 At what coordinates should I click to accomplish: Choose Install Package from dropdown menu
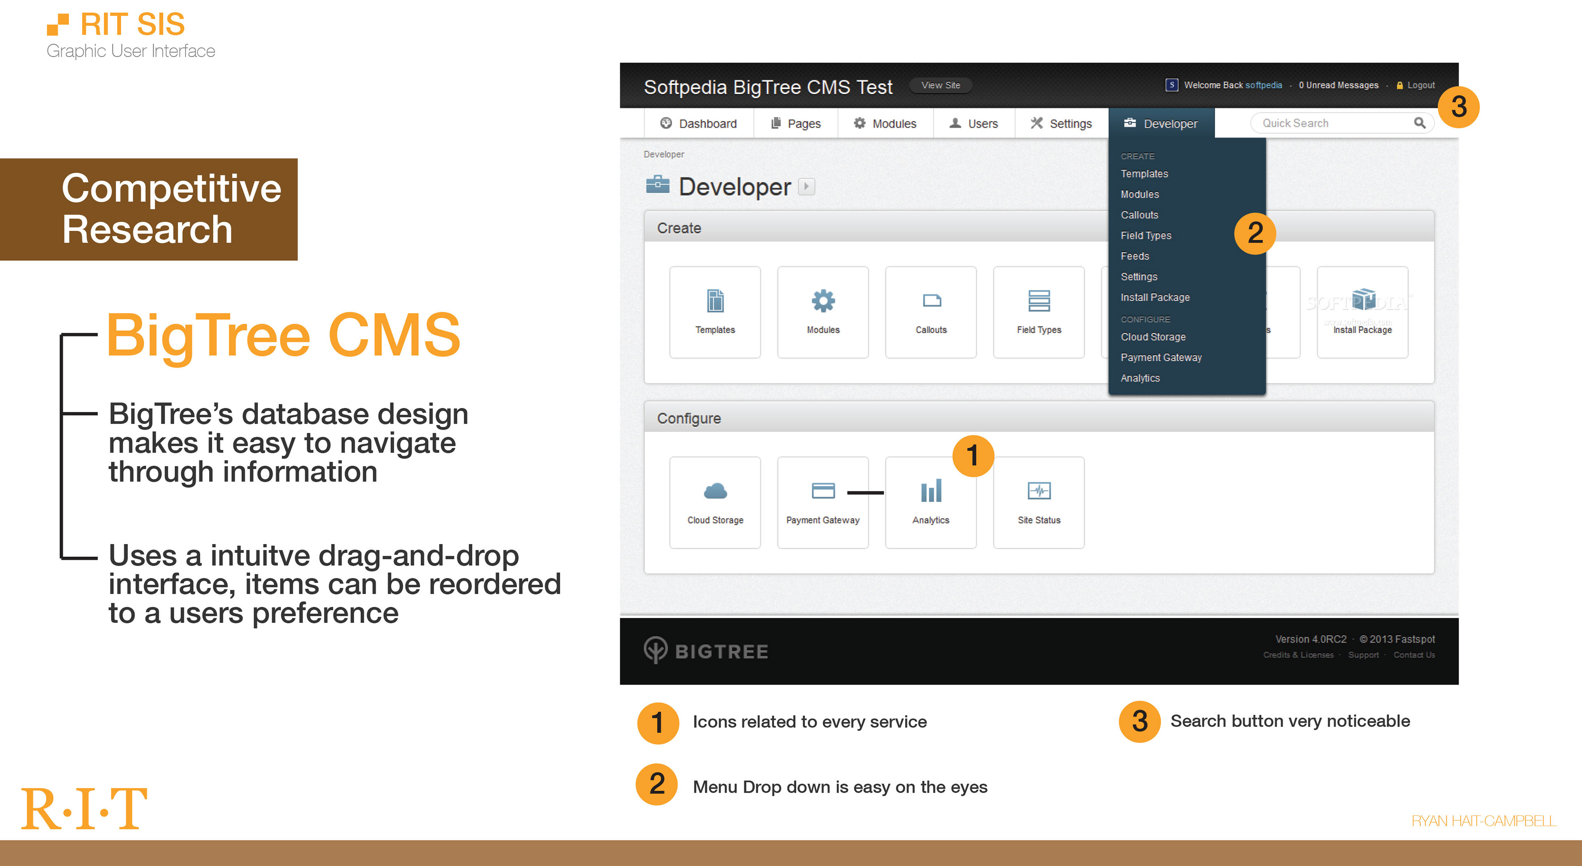point(1154,297)
